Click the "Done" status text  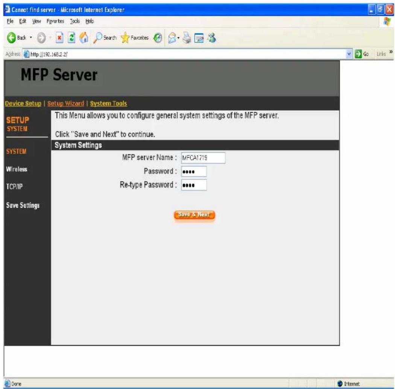(x=16, y=384)
